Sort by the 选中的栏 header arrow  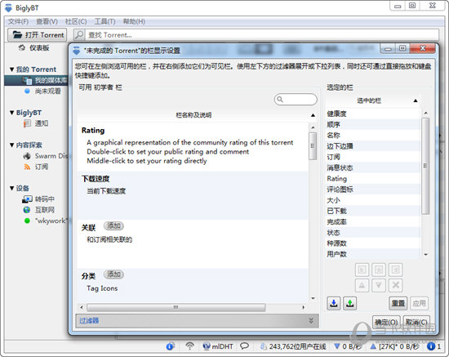point(416,100)
